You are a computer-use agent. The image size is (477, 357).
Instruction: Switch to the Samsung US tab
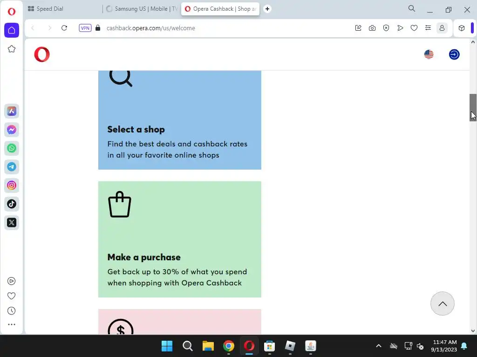tap(142, 9)
